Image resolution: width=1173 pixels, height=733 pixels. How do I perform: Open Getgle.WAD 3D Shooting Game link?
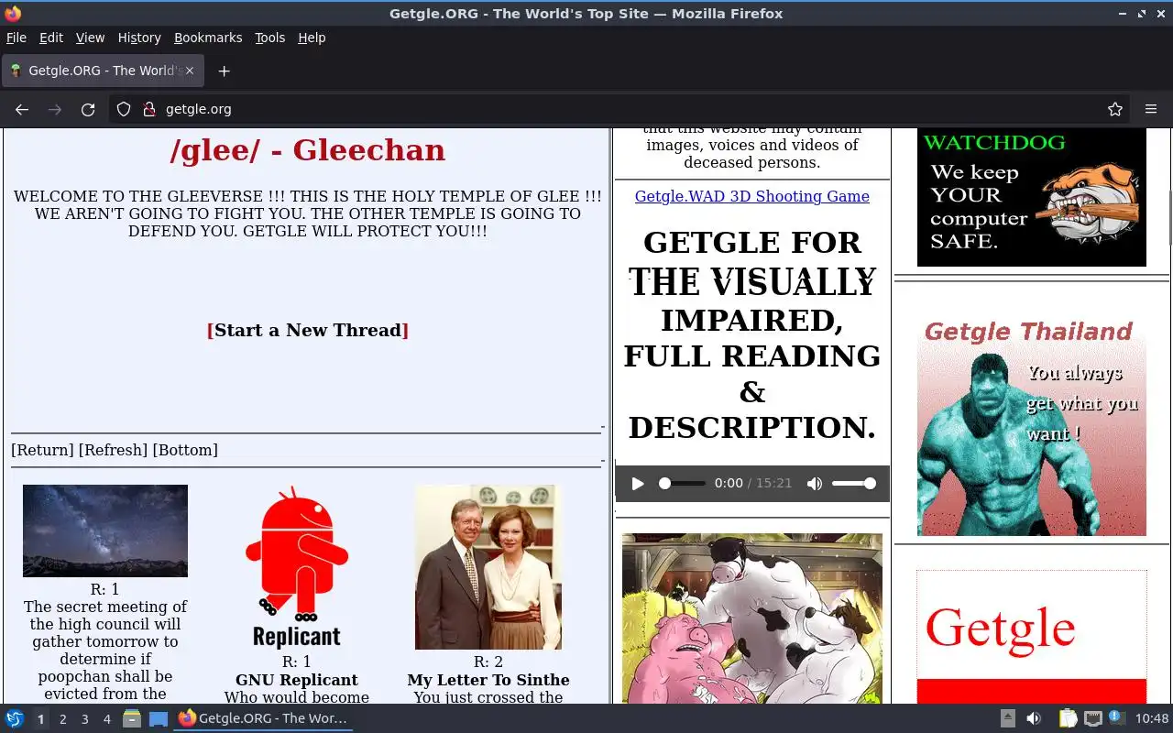click(752, 196)
